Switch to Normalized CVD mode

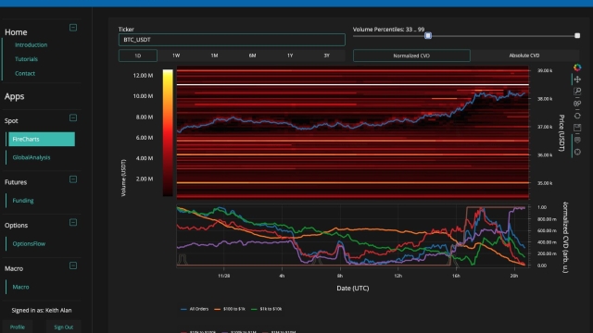411,55
